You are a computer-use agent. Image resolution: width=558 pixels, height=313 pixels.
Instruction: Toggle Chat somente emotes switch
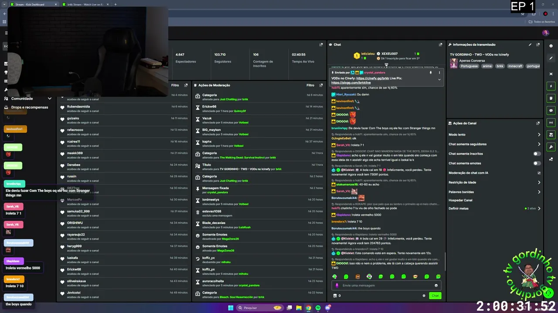click(x=537, y=163)
